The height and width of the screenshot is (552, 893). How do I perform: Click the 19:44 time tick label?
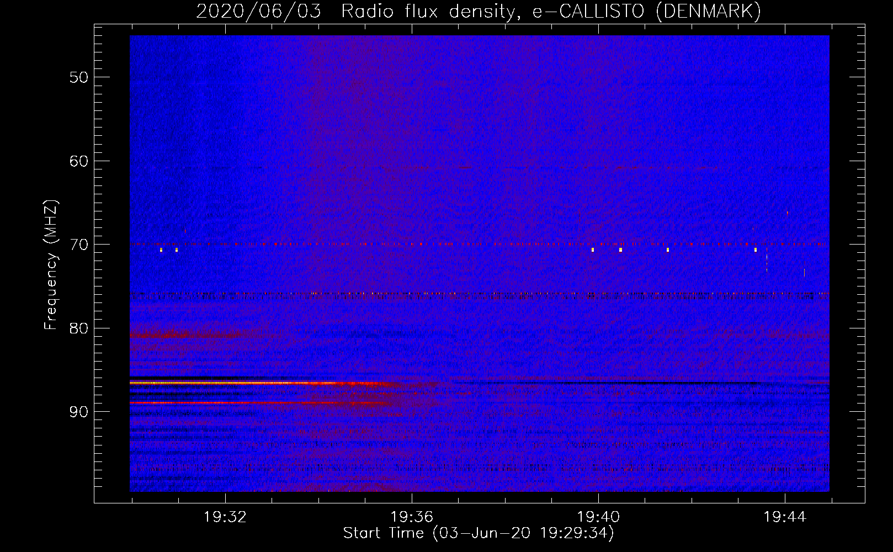(785, 517)
